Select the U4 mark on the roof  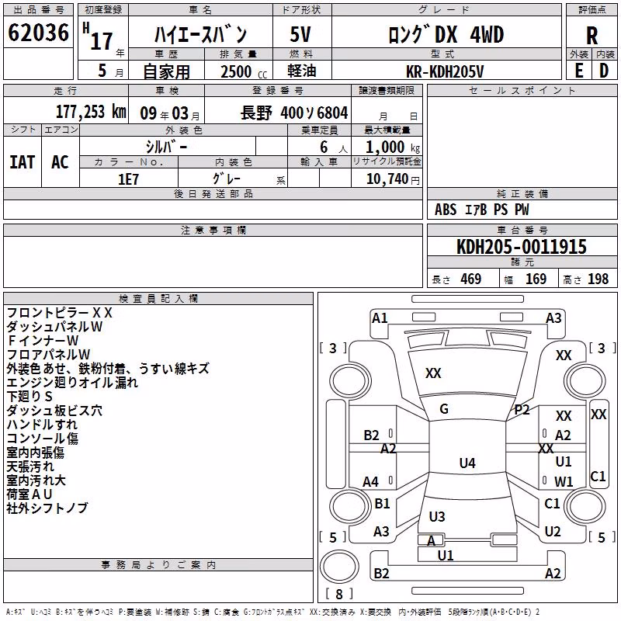tap(467, 463)
